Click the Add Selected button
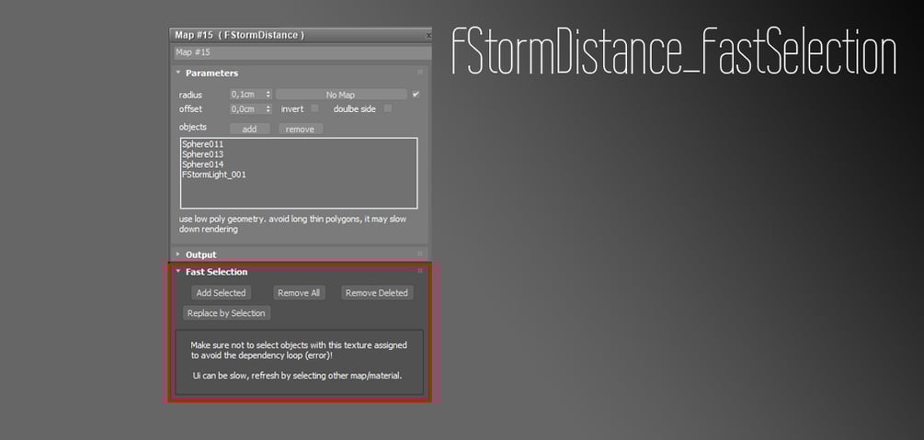 (x=221, y=293)
